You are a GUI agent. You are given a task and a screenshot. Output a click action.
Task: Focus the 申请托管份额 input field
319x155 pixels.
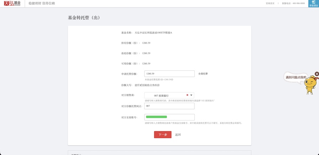169,74
